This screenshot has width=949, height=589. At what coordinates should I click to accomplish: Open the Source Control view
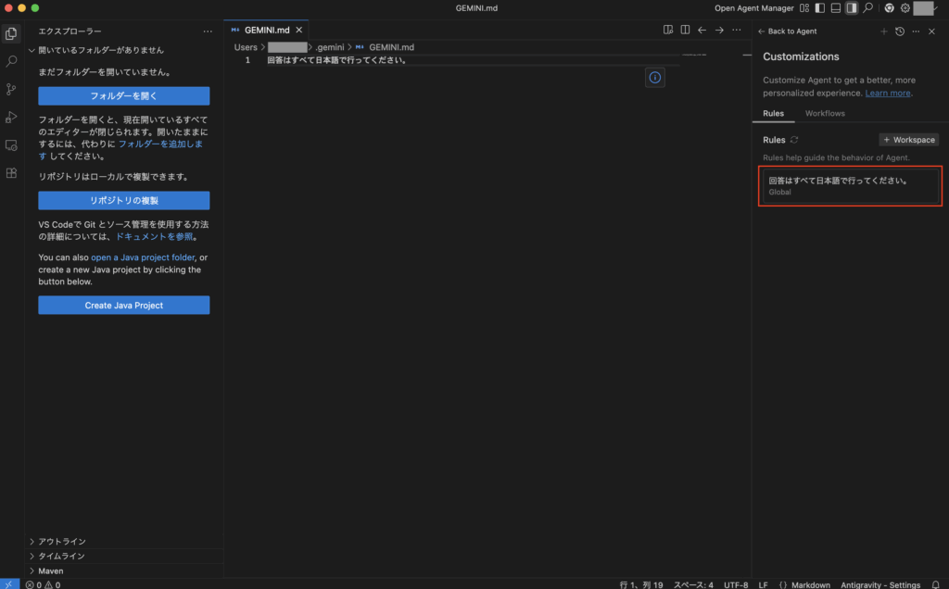11,89
